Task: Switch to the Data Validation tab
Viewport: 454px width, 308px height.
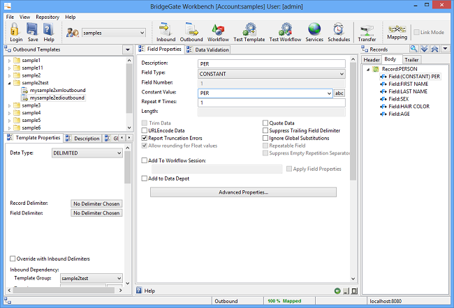Action: [208, 49]
